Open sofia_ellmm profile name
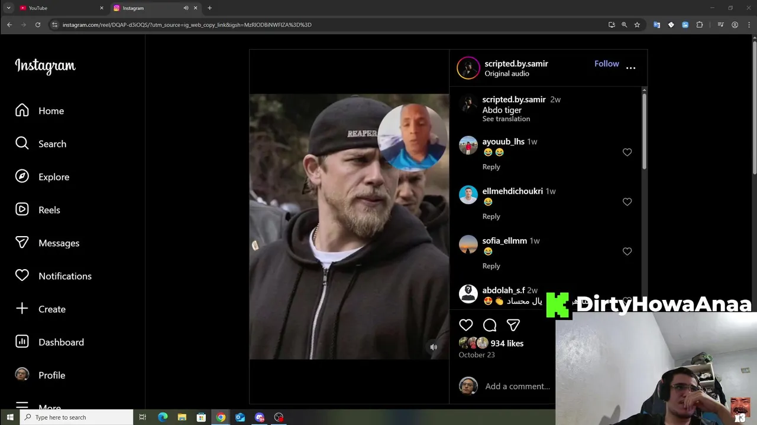 pos(504,241)
